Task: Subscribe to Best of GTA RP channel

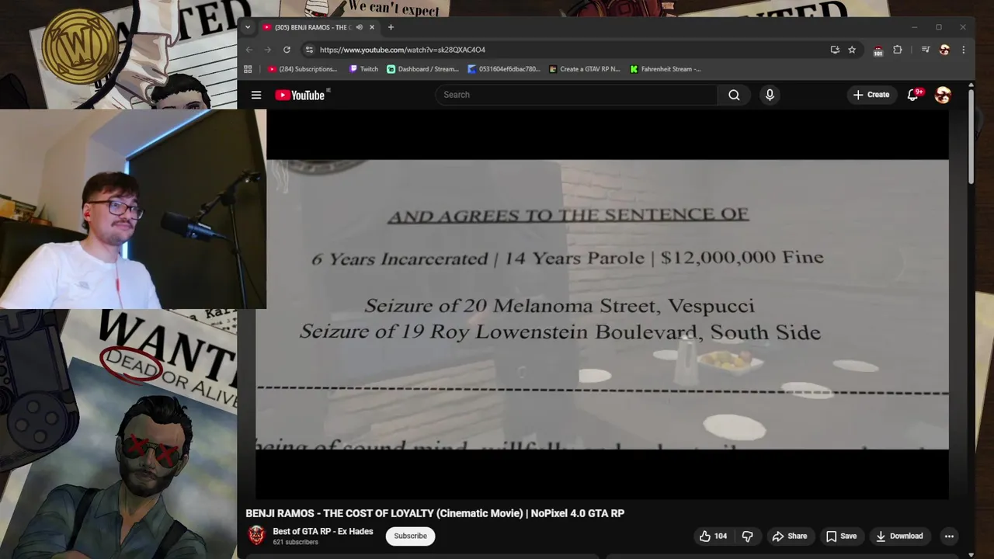Action: pyautogui.click(x=410, y=536)
